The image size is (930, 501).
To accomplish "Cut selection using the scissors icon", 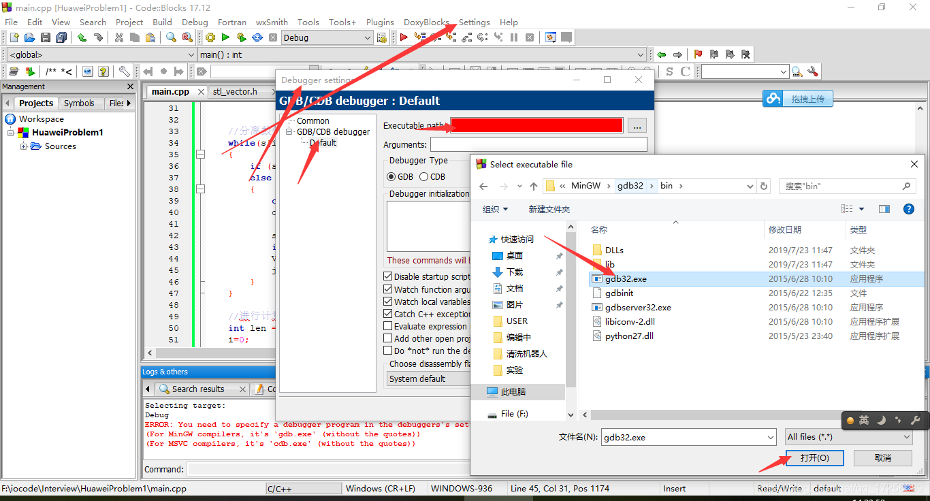I will coord(119,37).
